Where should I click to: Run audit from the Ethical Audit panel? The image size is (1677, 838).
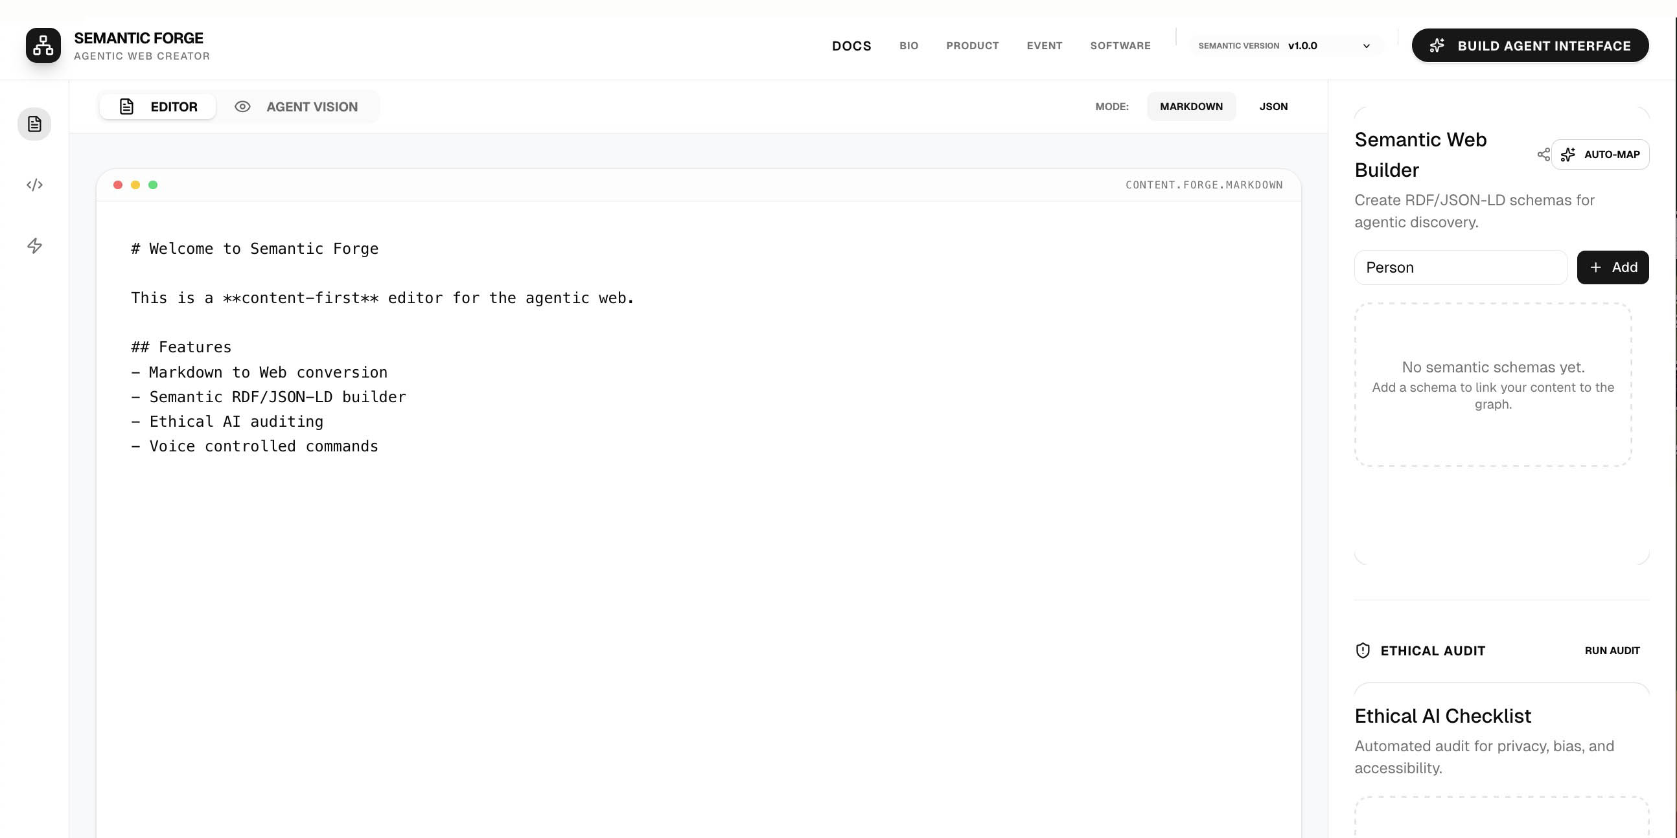pos(1612,650)
